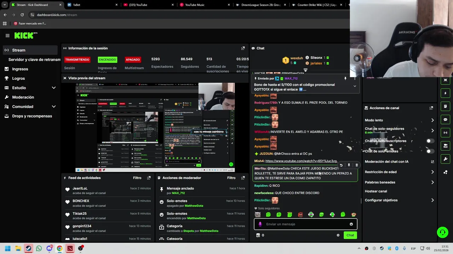Screen dimensions: 453x254
Task: Open options menu on pinned message
Action: [355, 78]
